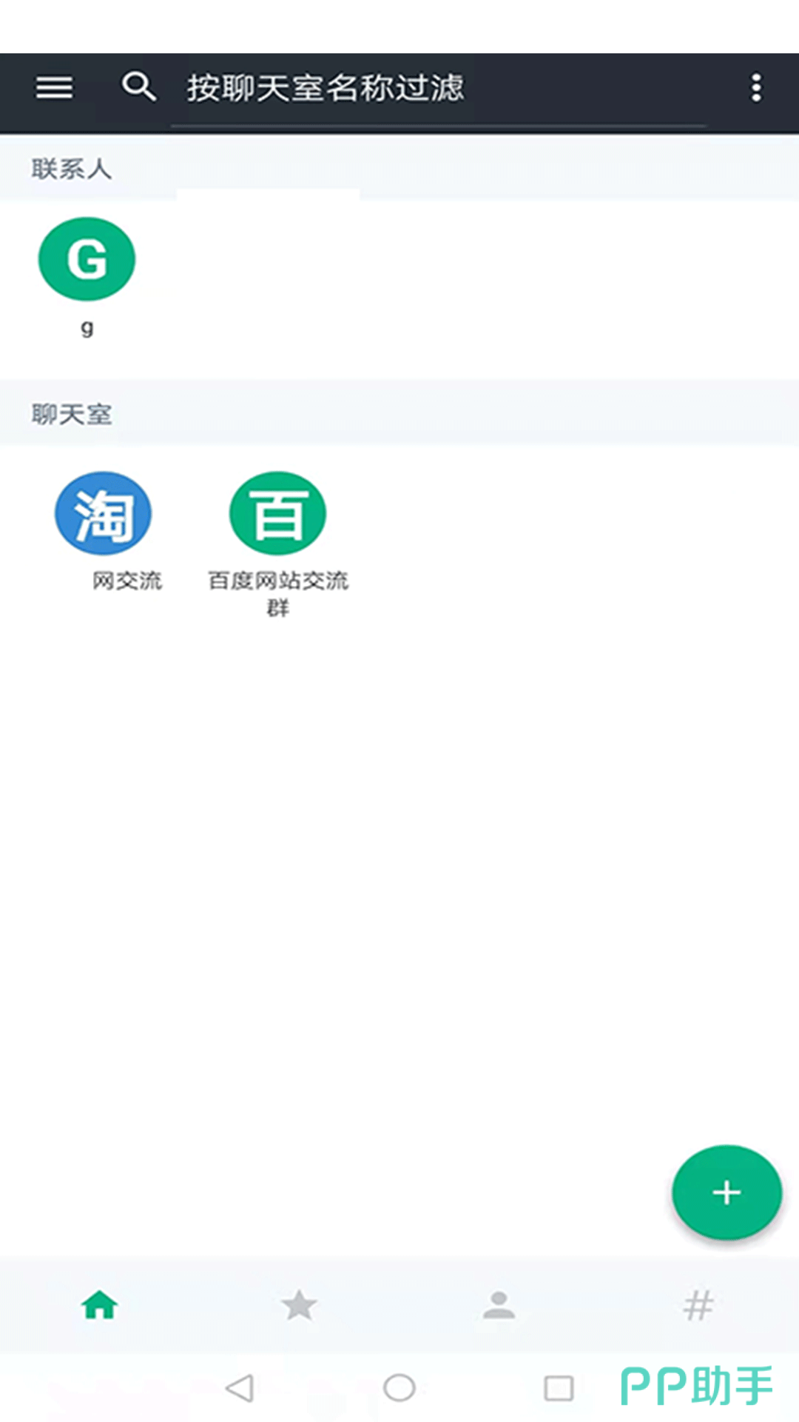799x1422 pixels.
Task: Focus the chat room name filter field
Action: point(438,89)
